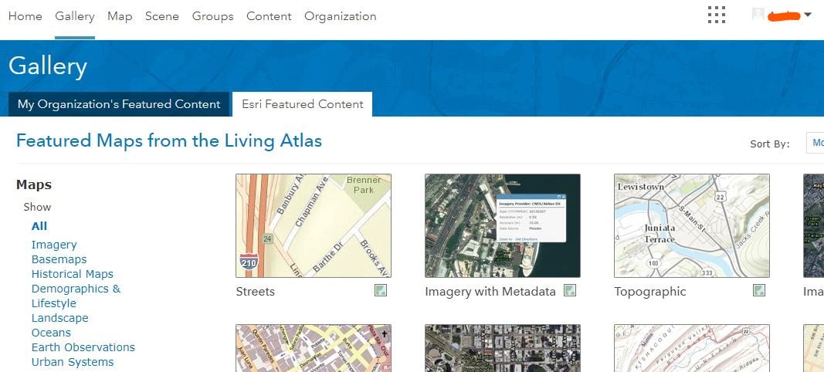Viewport: 824px width, 372px height.
Task: Show All maps filter
Action: pos(39,226)
